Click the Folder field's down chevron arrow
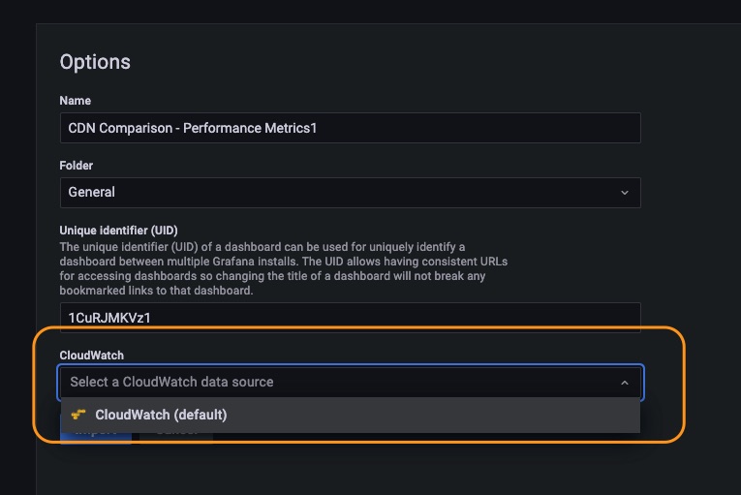The height and width of the screenshot is (495, 741). click(x=624, y=193)
